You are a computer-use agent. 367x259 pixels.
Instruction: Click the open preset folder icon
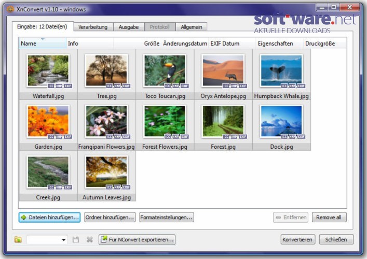18,239
